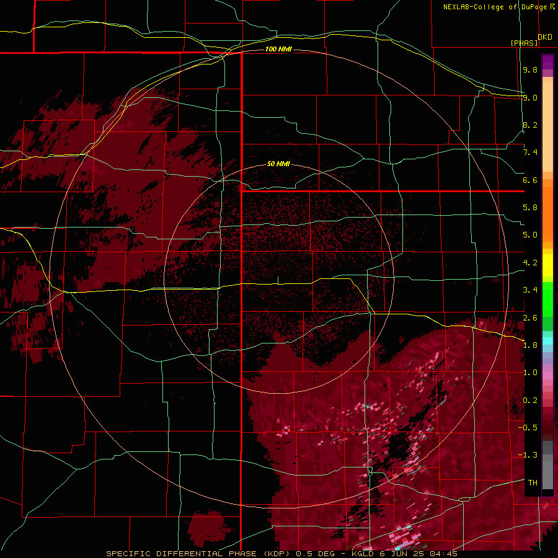
Task: Pick the pink band of the color bar
Action: click(x=547, y=376)
